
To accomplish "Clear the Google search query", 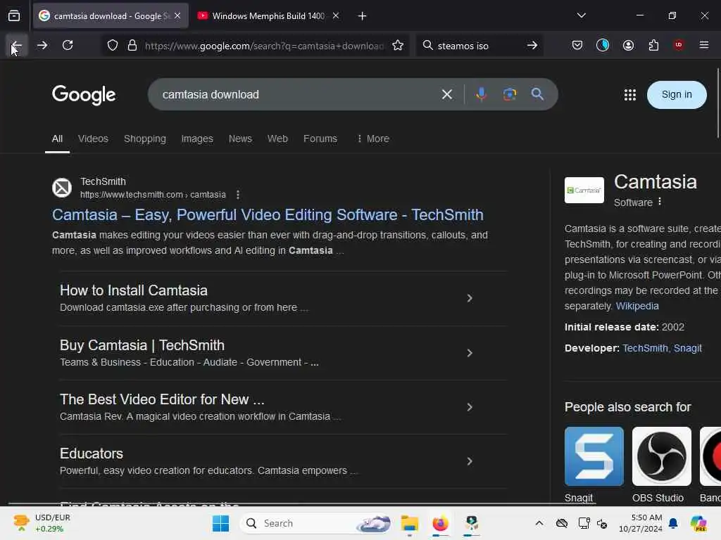I will (x=447, y=95).
